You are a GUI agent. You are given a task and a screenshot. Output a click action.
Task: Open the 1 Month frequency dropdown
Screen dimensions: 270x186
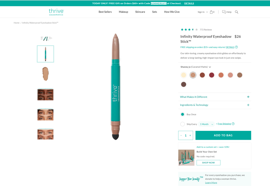(206, 124)
